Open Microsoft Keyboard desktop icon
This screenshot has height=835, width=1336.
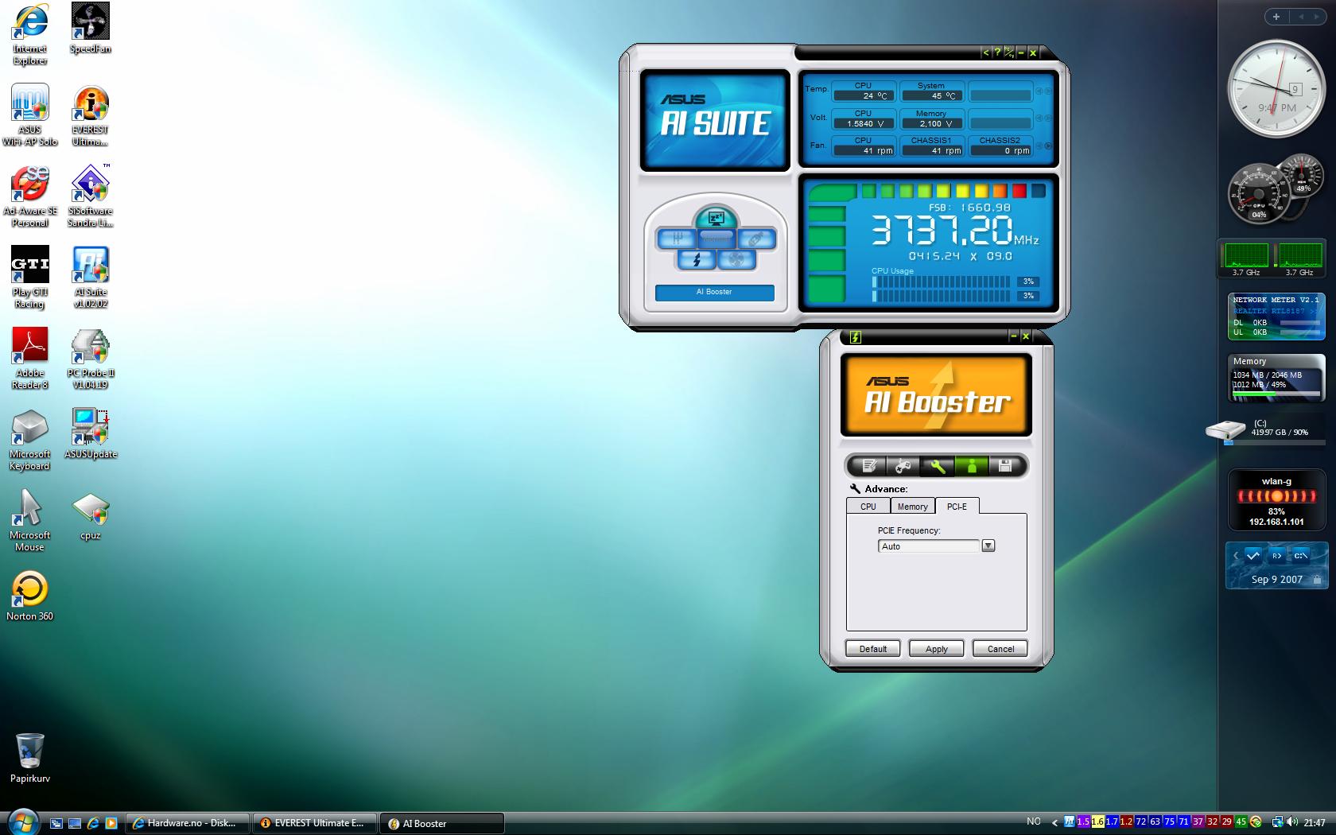click(x=30, y=440)
